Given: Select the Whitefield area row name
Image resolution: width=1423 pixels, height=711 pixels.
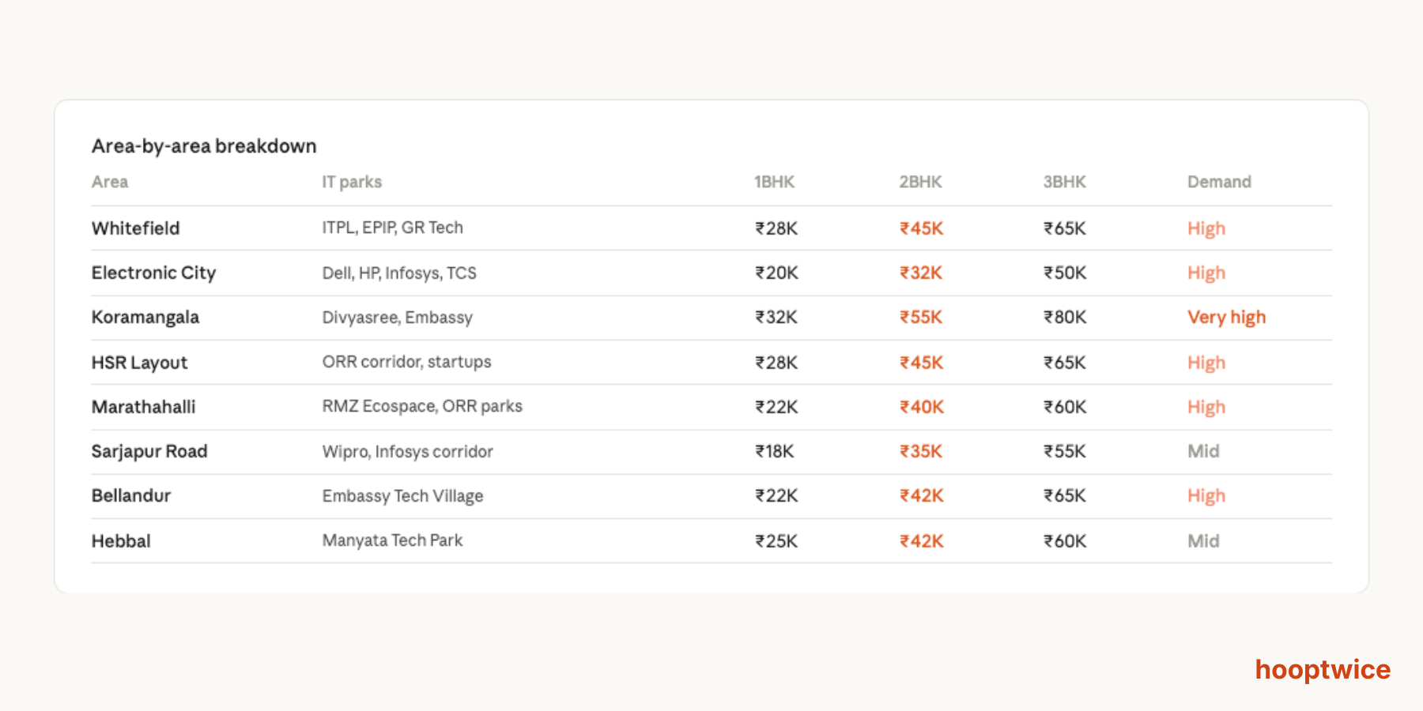Looking at the screenshot, I should pos(135,228).
